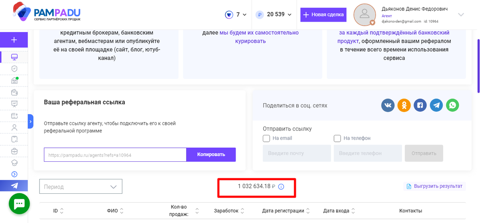The image size is (480, 223).
Task: Open the diamond points counter 7 dropdown
Action: [236, 15]
